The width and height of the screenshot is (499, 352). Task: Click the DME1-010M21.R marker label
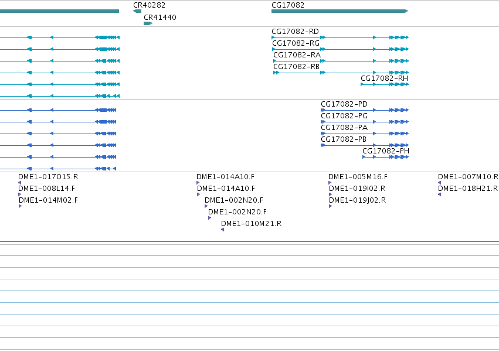251,224
